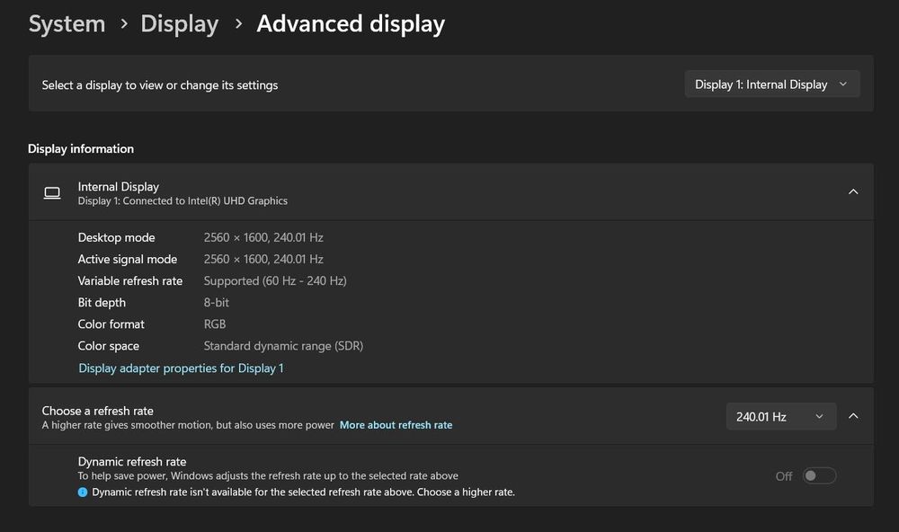The image size is (899, 532).
Task: Click the blue info icon under Dynamic refresh rate
Action: click(x=83, y=492)
